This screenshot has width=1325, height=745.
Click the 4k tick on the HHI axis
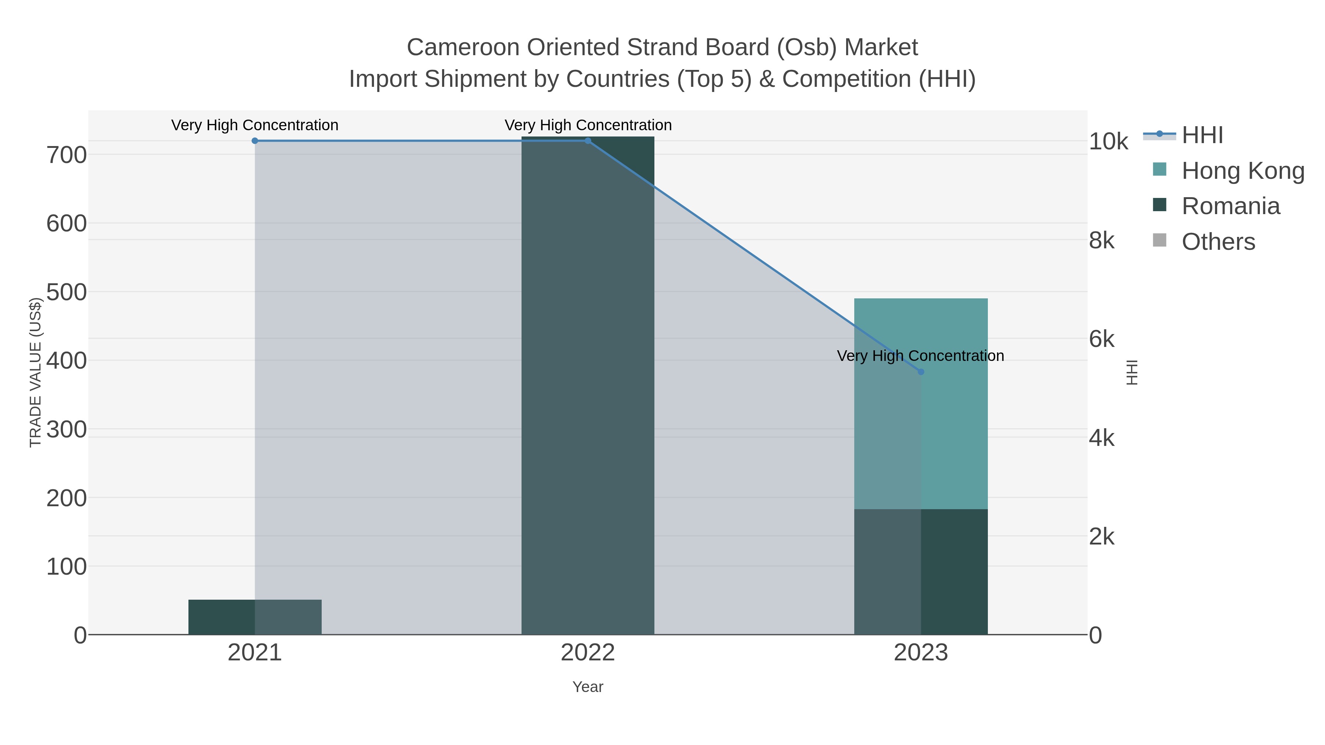click(x=1102, y=438)
